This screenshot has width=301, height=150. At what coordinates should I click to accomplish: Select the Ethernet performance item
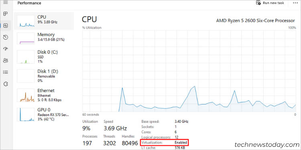[x=44, y=95]
